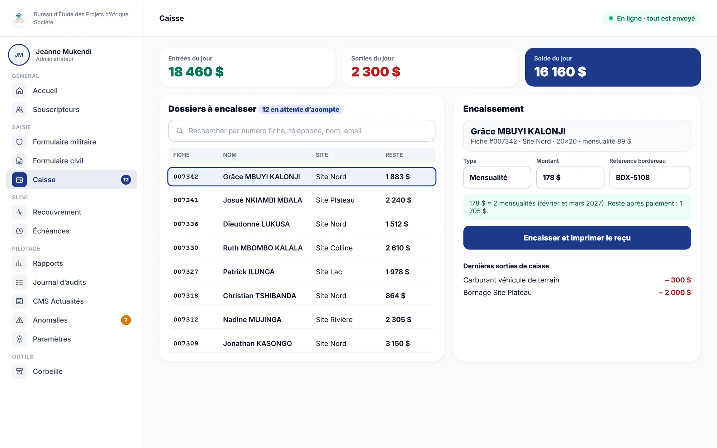
Task: Click the Journal d'audits list icon
Action: pos(19,282)
